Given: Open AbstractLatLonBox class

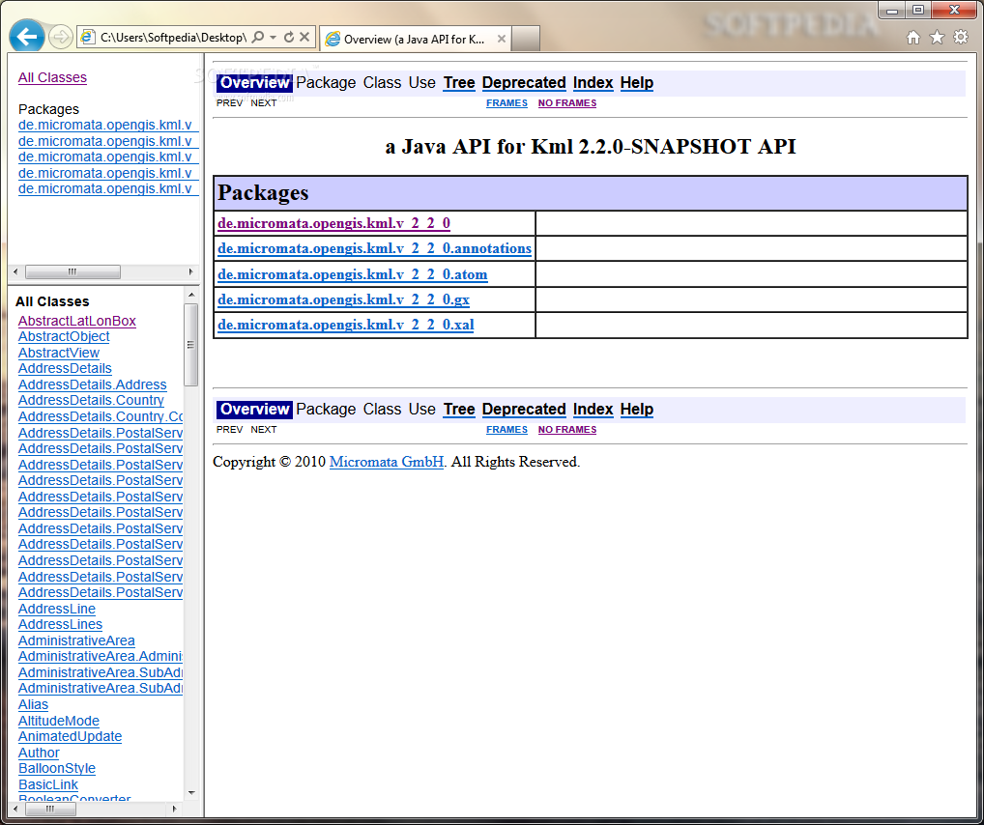Looking at the screenshot, I should click(77, 321).
